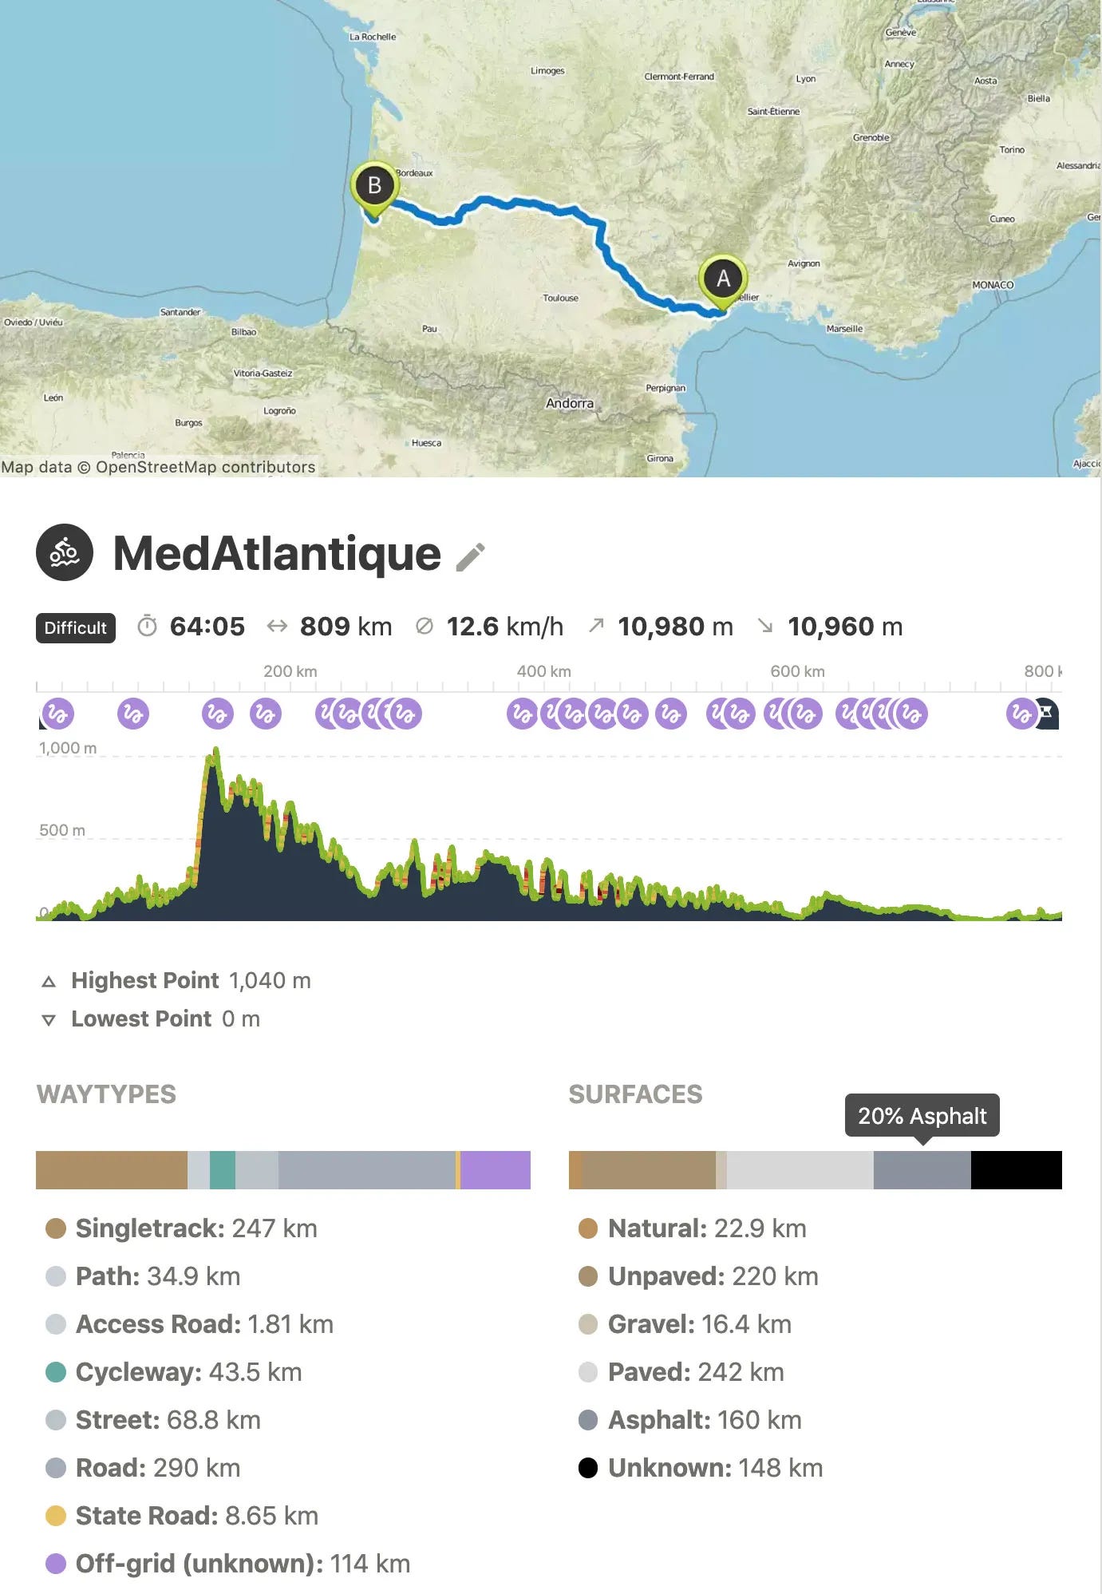Click the downhill elevation arrow icon
This screenshot has height=1594, width=1102.
pos(765,625)
